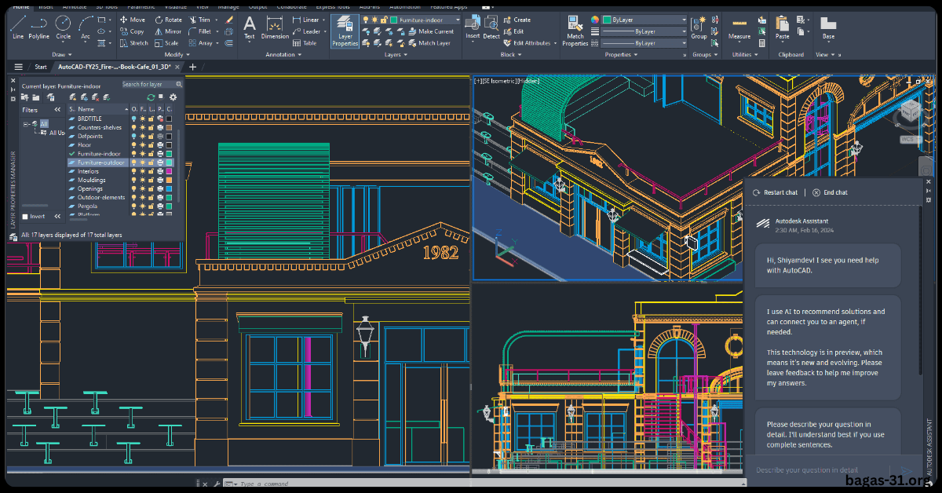Screen dimensions: 942x493
Task: Expand the Layers panel
Action: coord(396,55)
